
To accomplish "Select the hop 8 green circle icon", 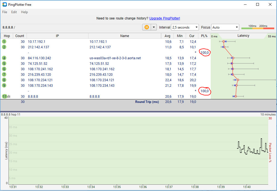I will (x=4, y=80).
